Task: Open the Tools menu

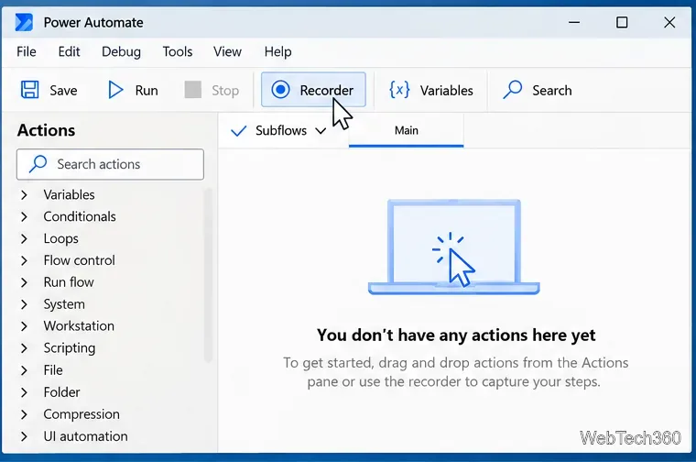Action: [177, 51]
